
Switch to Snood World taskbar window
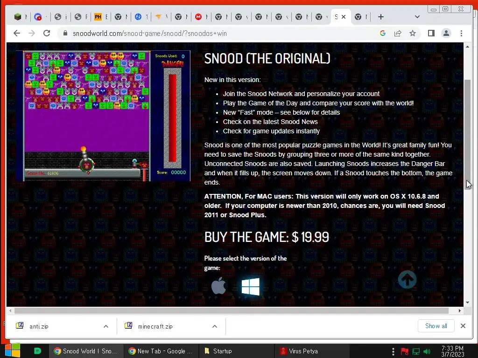86,351
